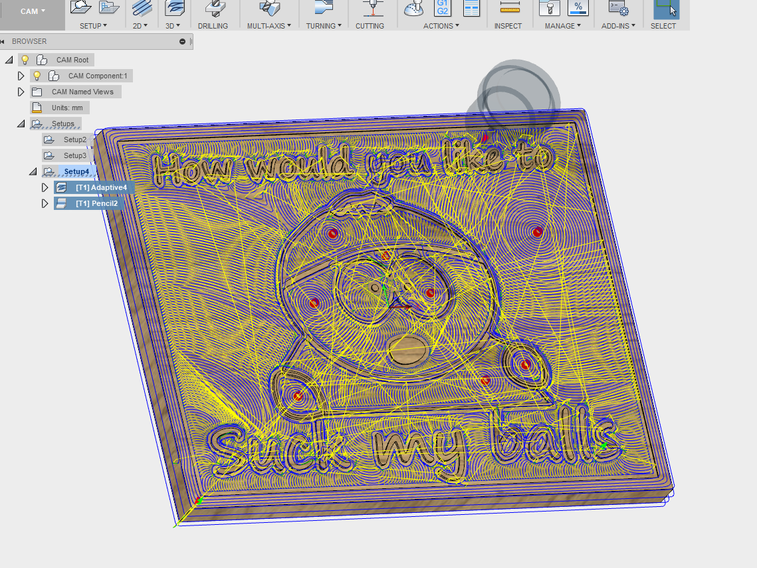Click the Simulate icon in Actions

(x=413, y=8)
